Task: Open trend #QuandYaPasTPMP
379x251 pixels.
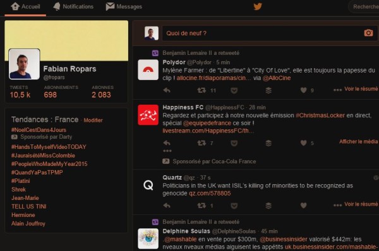Action: (x=37, y=173)
